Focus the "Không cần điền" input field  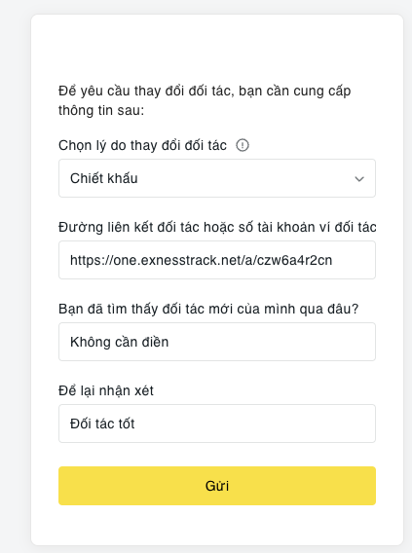pos(217,342)
